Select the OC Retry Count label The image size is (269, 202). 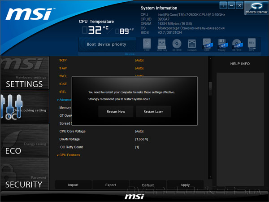[72, 147]
